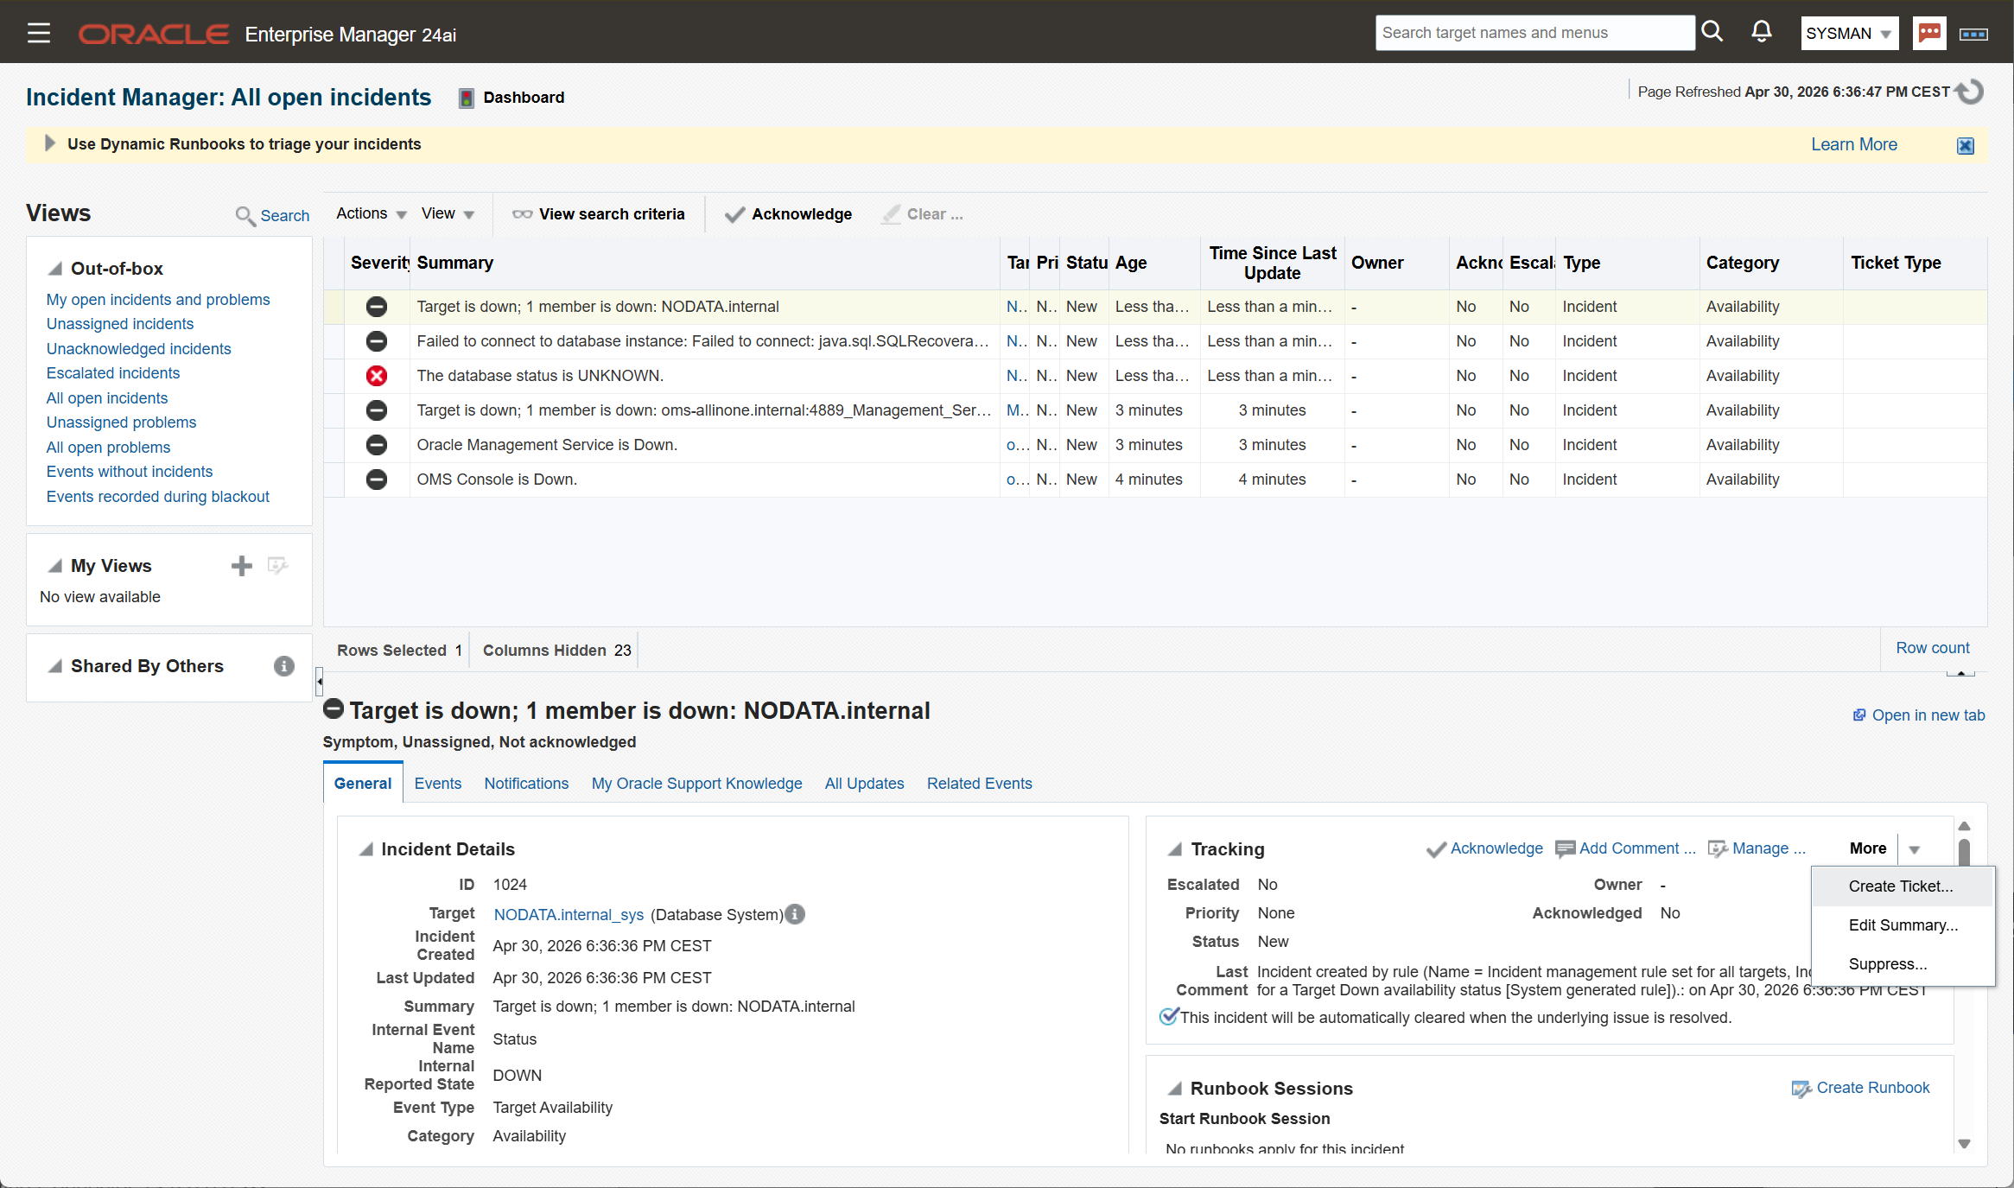Collapse the My Views section
The image size is (2014, 1188).
55,566
